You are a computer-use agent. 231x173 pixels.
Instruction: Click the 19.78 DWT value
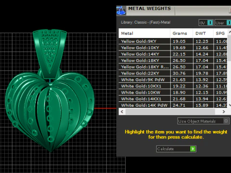(202, 74)
